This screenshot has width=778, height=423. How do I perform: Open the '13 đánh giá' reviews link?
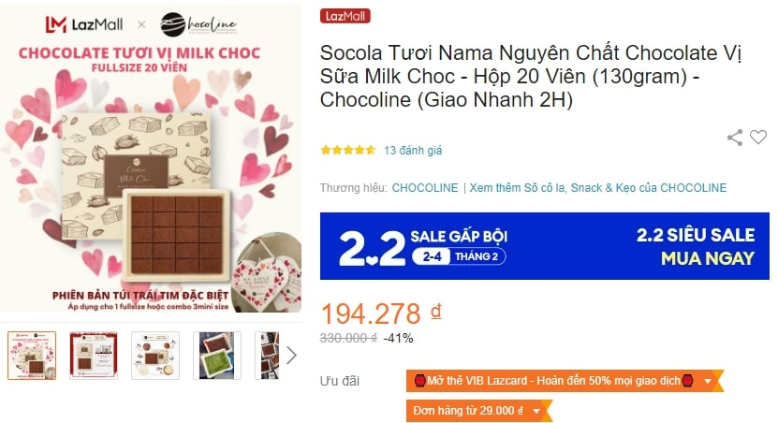tap(413, 151)
